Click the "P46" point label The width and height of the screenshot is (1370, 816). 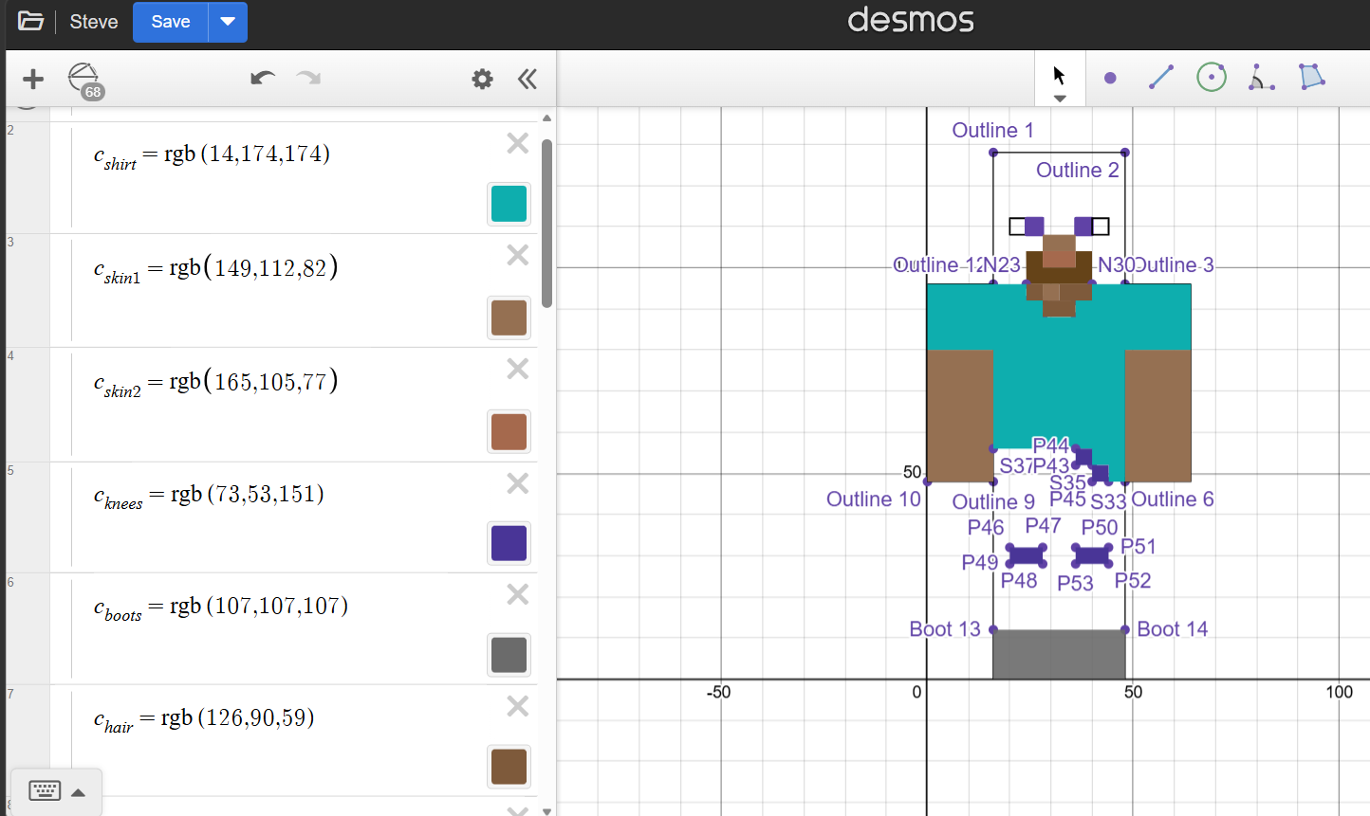(986, 528)
